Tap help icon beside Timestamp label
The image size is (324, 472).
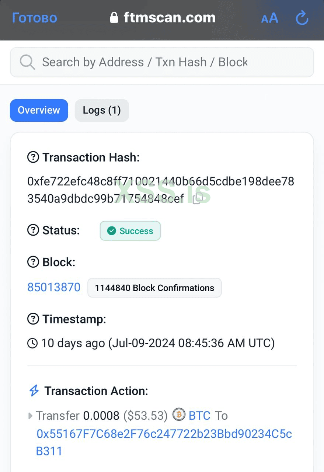pyautogui.click(x=33, y=319)
